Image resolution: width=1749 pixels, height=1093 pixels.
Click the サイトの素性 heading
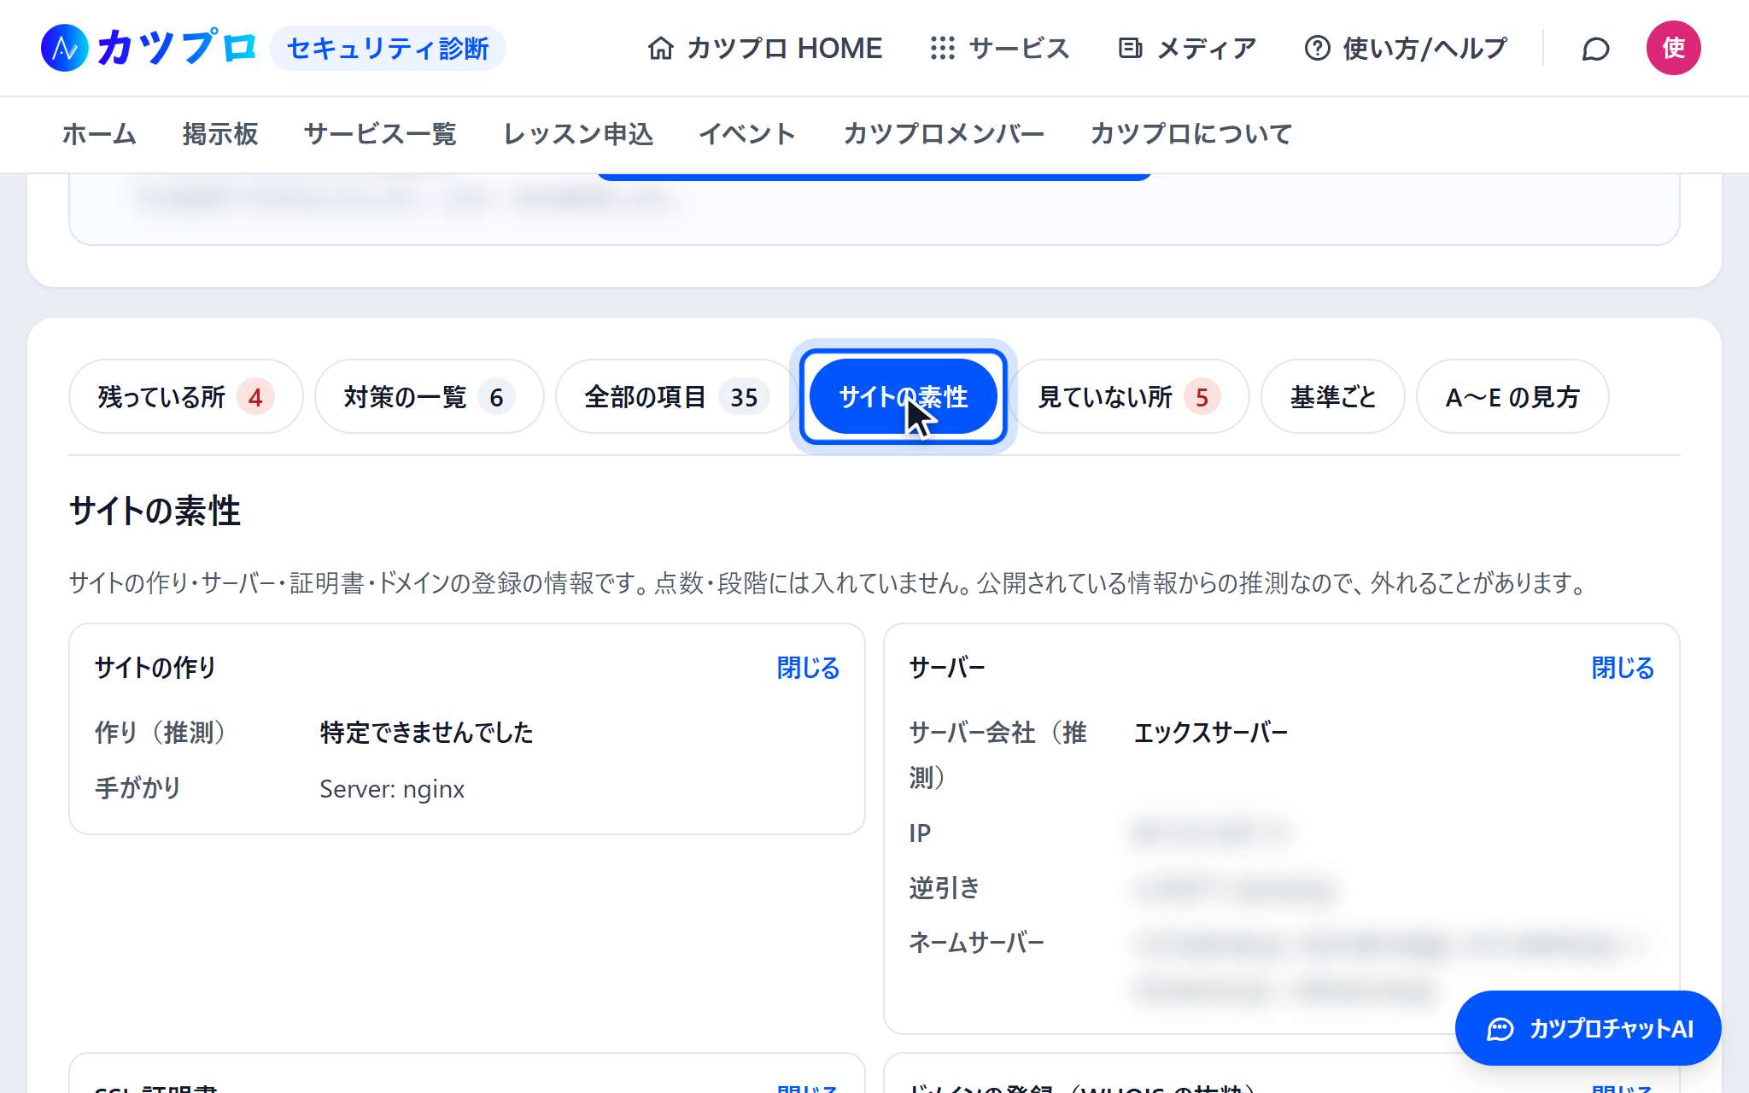155,511
